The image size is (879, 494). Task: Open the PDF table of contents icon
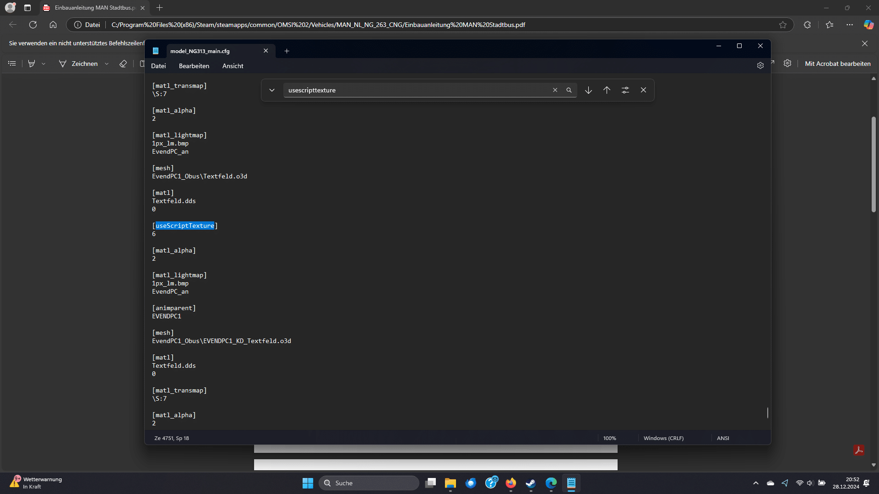point(12,64)
